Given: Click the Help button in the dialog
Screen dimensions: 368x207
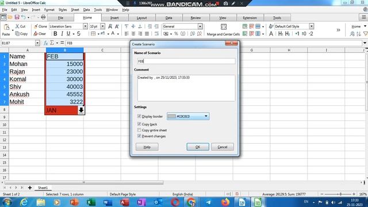Looking at the screenshot, I should pos(147,147).
